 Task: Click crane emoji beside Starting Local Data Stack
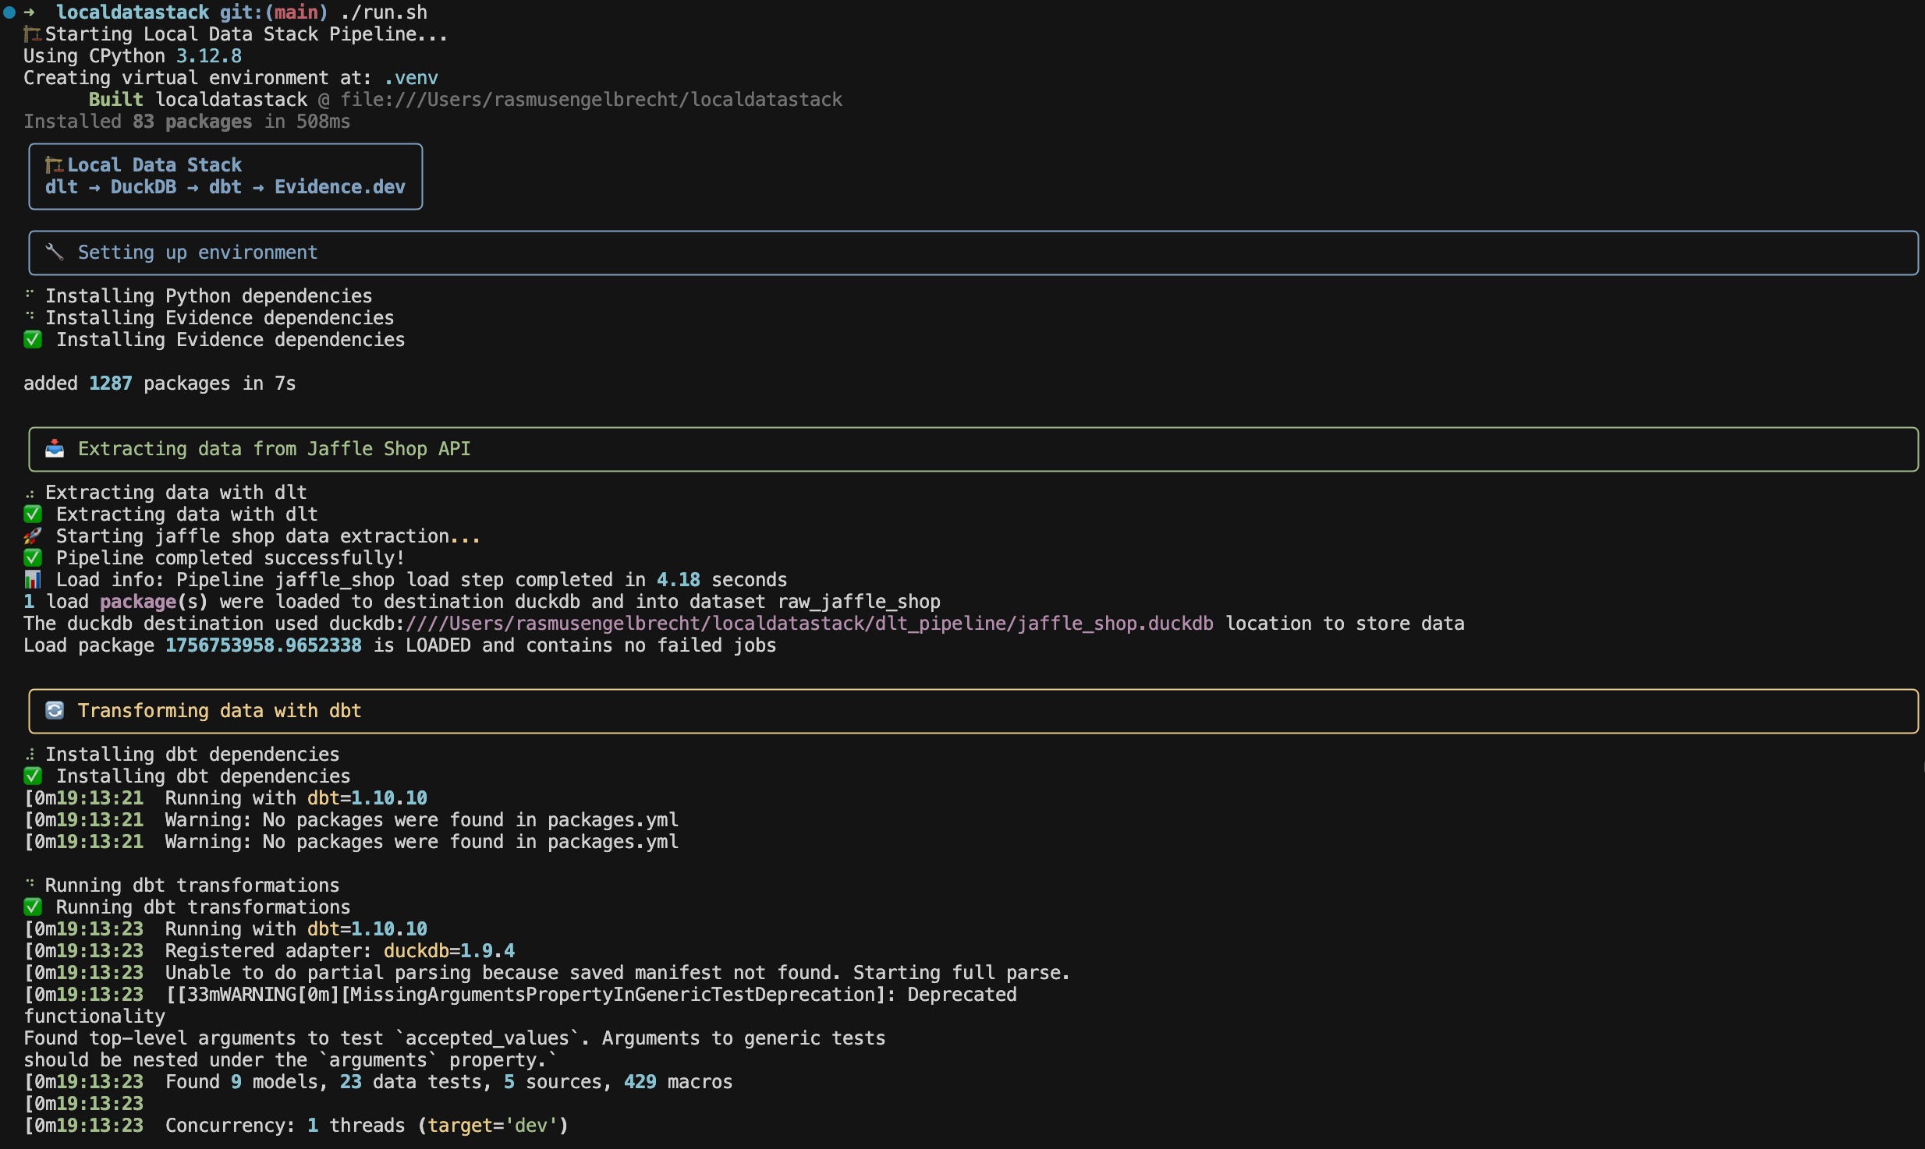pos(32,34)
